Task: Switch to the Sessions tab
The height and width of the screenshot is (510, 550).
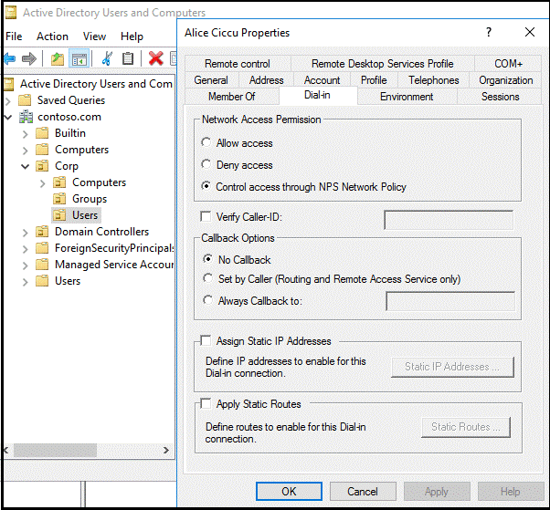Action: (500, 97)
